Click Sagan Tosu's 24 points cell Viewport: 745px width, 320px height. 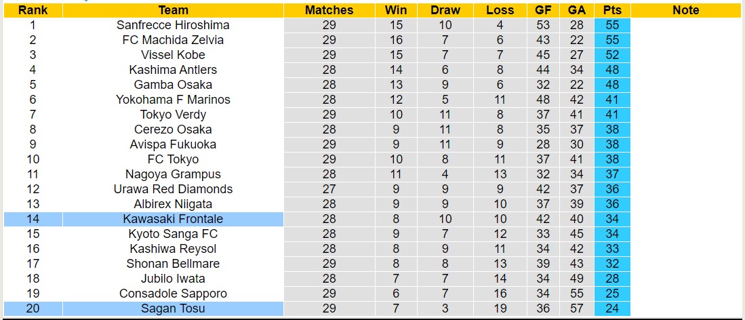612,308
